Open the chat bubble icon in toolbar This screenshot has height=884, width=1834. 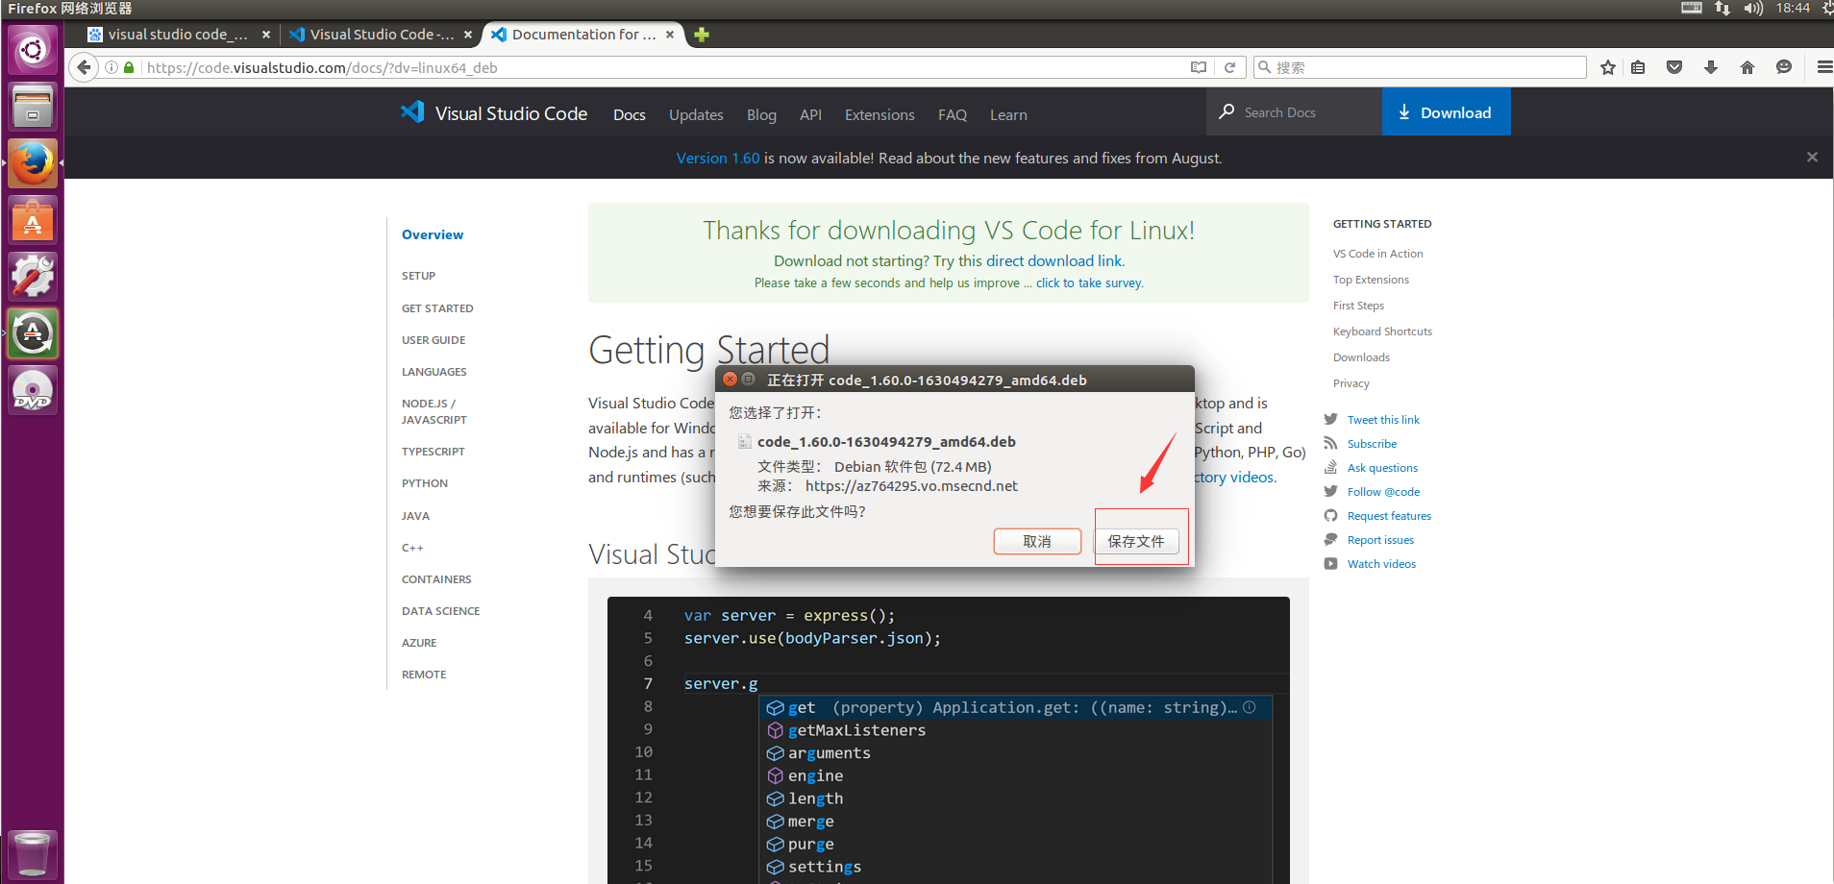point(1784,67)
